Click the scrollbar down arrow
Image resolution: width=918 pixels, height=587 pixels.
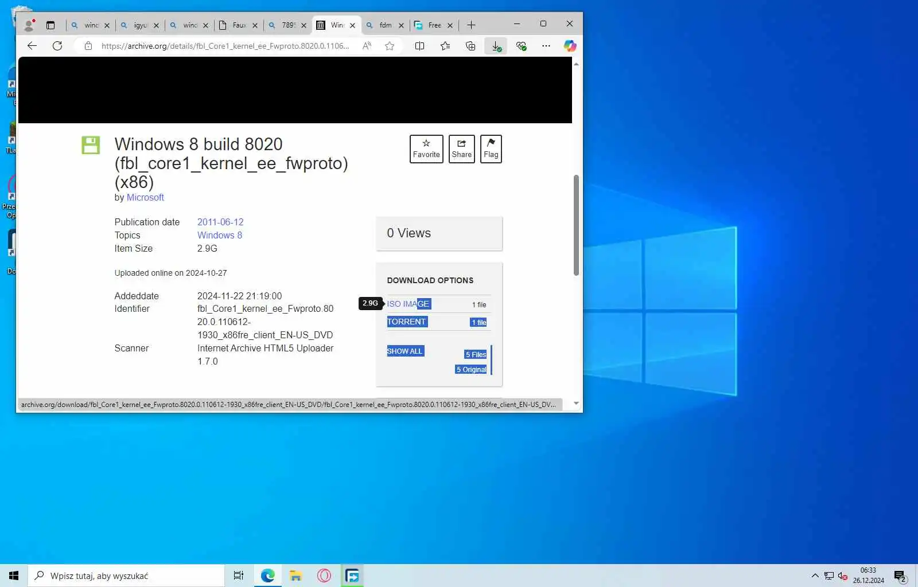[576, 404]
